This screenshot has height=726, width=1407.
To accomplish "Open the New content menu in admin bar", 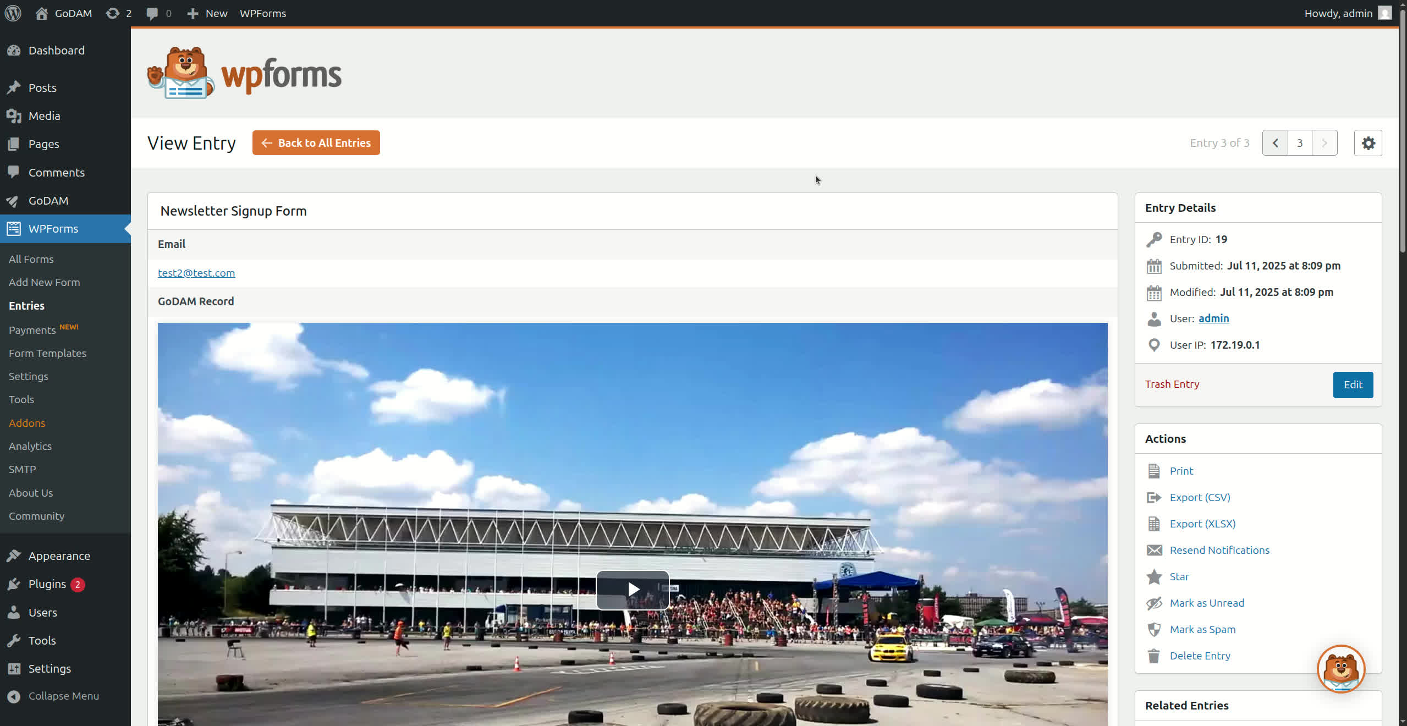I will coord(207,13).
